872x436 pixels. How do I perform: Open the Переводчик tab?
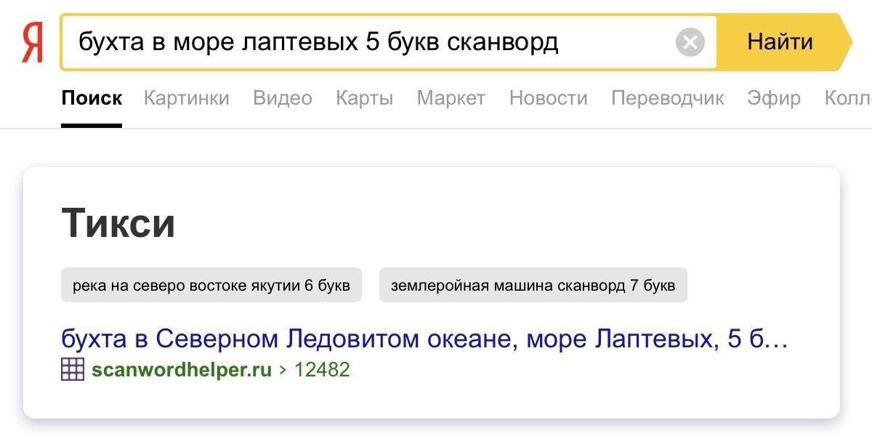(x=668, y=98)
